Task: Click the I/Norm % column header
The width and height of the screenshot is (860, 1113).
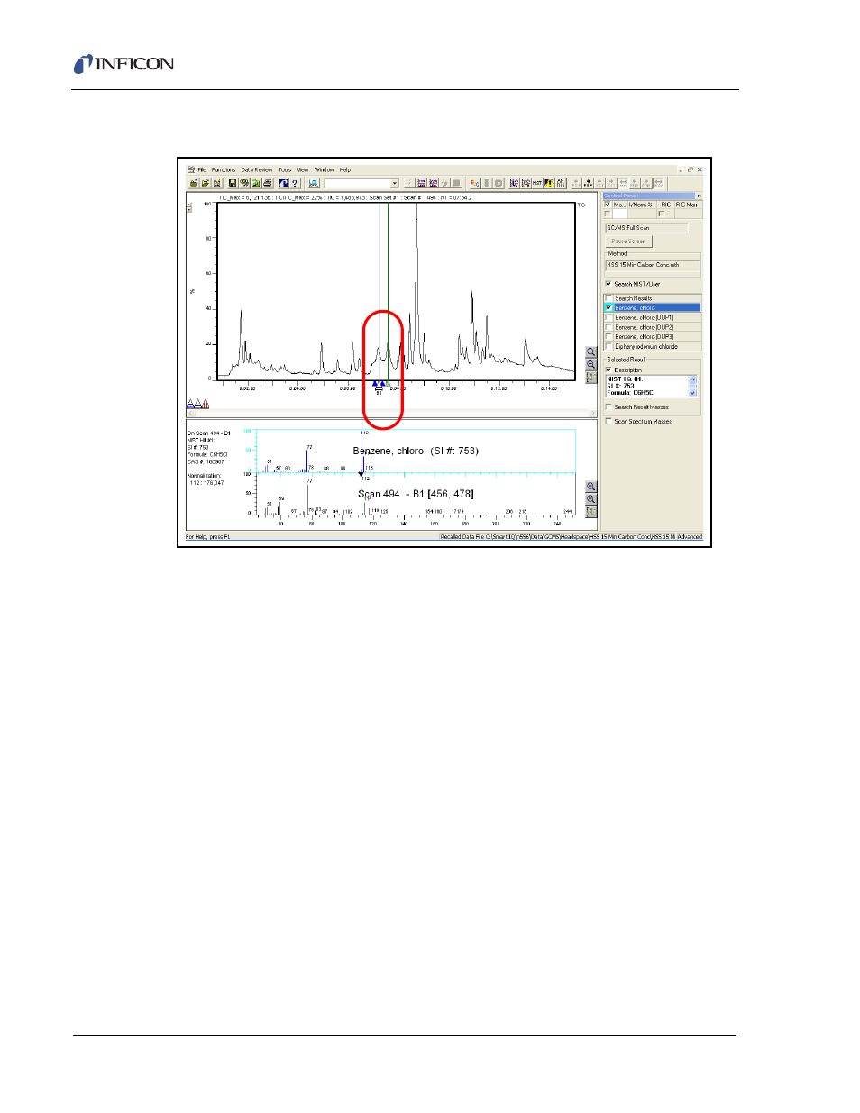Action: tap(640, 205)
